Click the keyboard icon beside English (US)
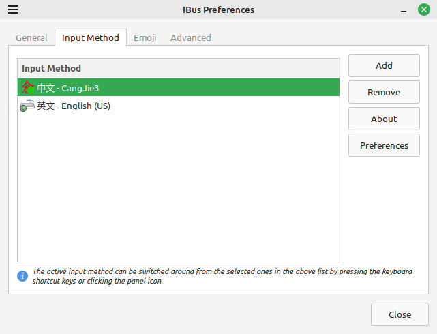The height and width of the screenshot is (334, 437). pos(27,106)
